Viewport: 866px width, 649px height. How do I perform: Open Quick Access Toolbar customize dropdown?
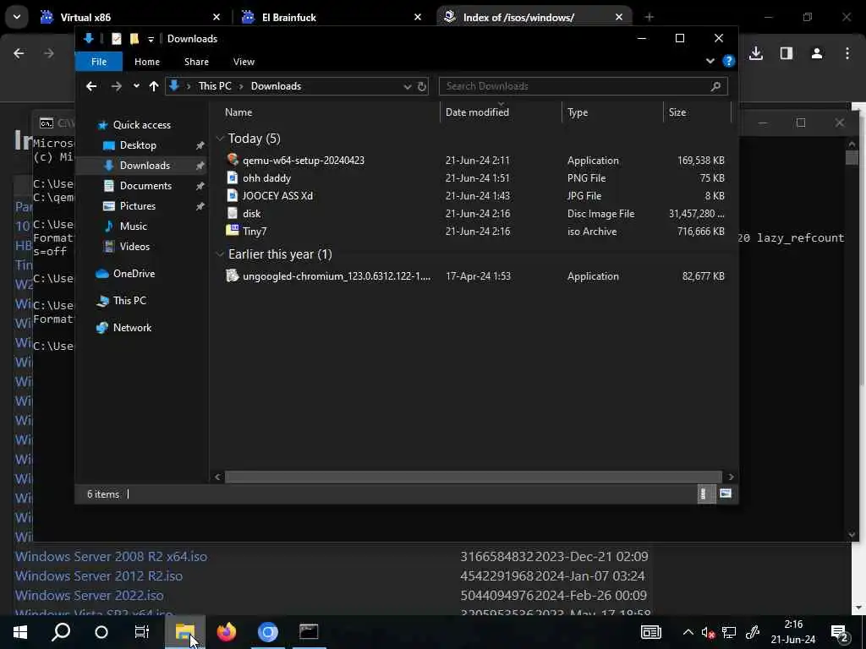tap(151, 39)
